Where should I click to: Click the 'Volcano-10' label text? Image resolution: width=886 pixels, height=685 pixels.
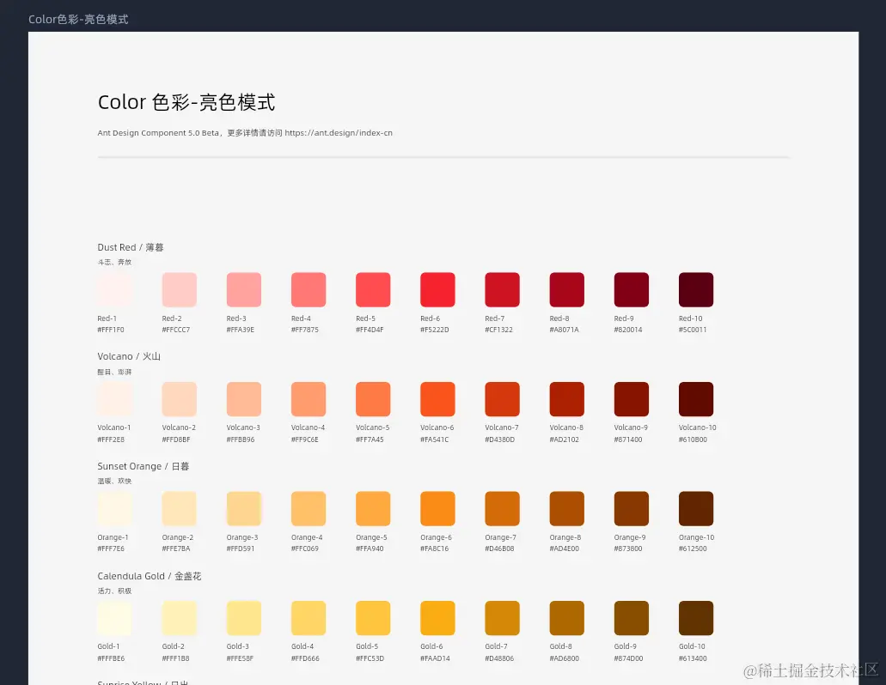697,427
